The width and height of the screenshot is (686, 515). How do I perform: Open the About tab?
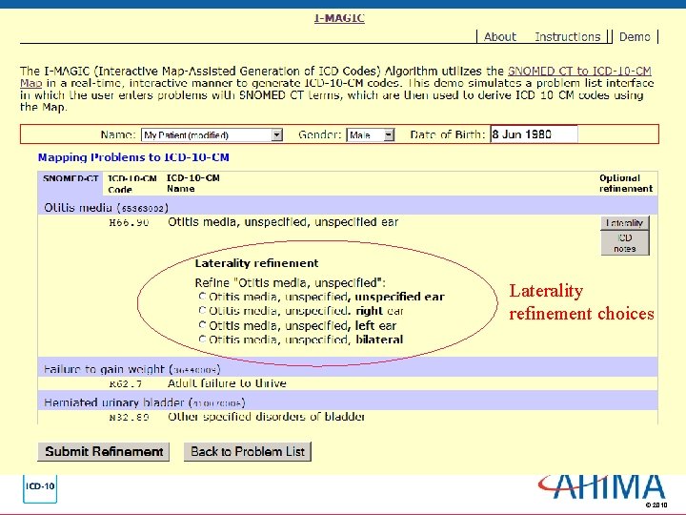pyautogui.click(x=499, y=37)
